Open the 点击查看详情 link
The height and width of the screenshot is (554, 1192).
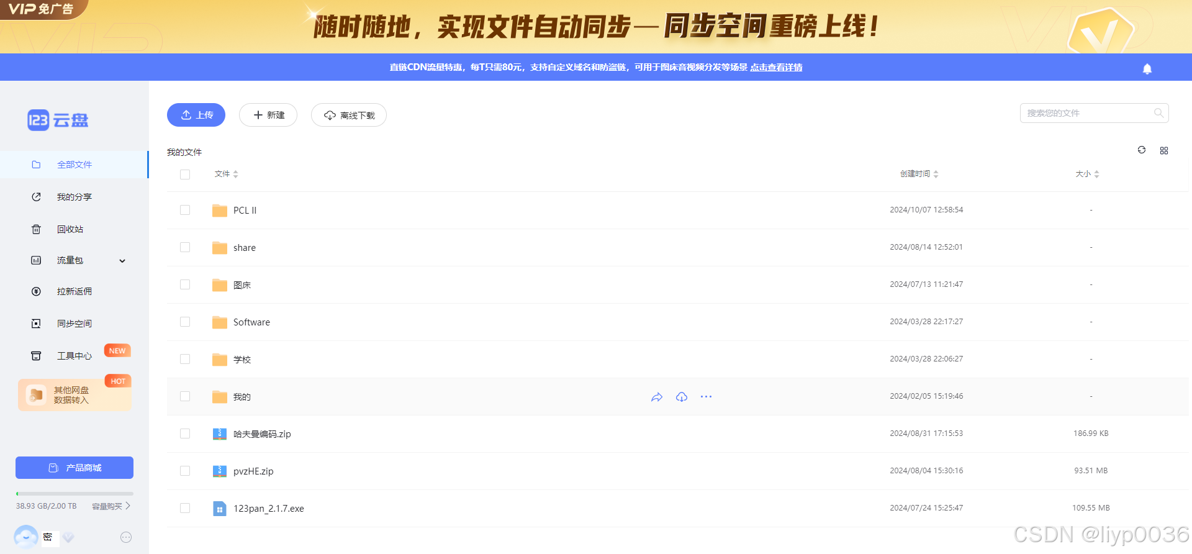pos(776,67)
